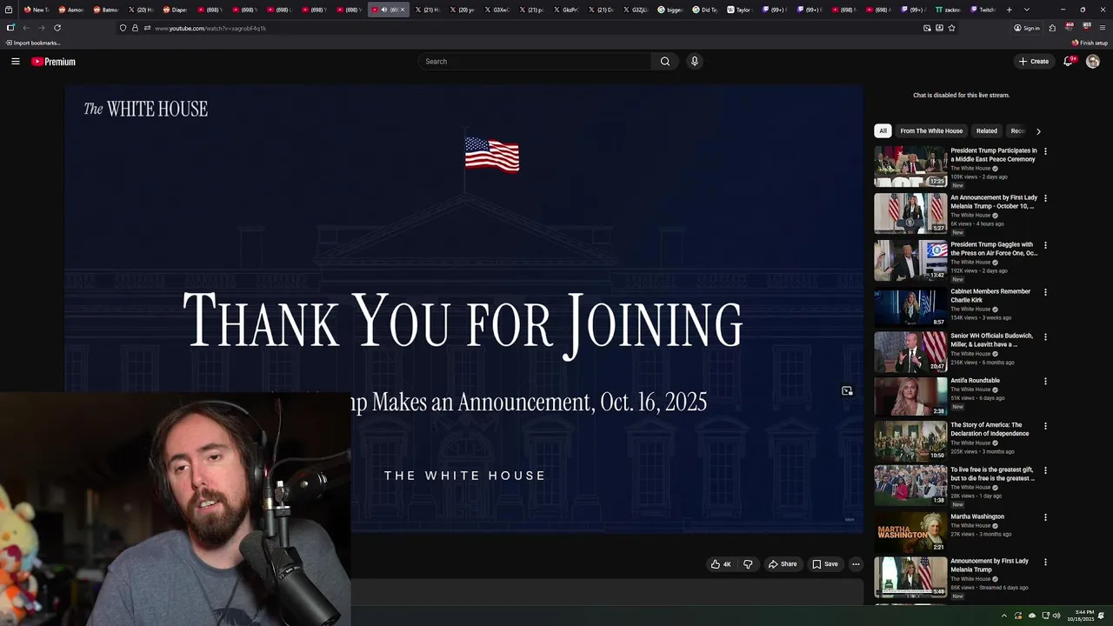Open system volume control in tray

pos(1056,616)
